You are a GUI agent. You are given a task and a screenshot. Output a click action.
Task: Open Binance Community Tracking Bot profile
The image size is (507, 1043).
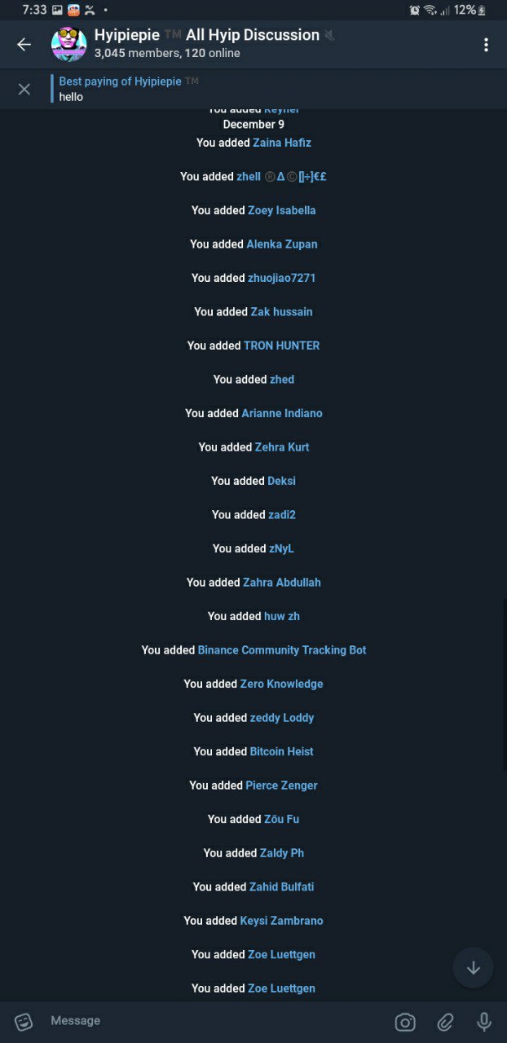(282, 650)
